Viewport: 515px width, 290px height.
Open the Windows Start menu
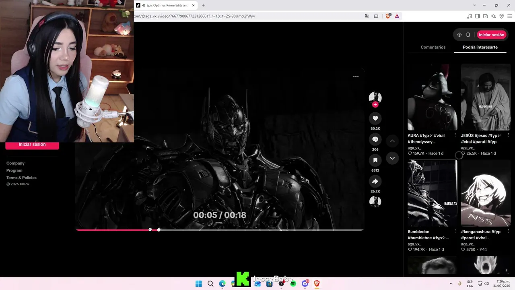(198, 284)
